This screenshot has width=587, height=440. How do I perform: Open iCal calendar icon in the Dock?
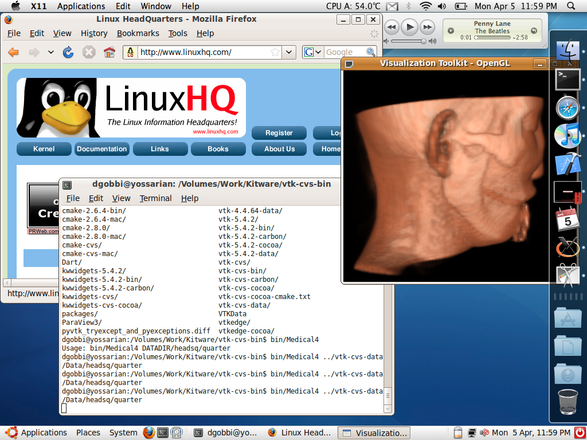[x=568, y=220]
